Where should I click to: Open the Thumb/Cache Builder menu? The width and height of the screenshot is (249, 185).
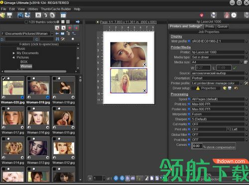[56, 9]
